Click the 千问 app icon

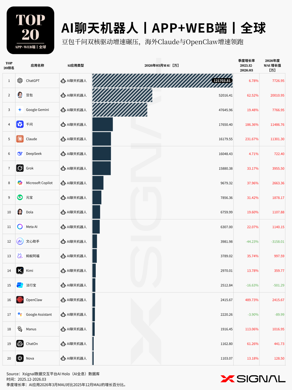pyautogui.click(x=20, y=124)
